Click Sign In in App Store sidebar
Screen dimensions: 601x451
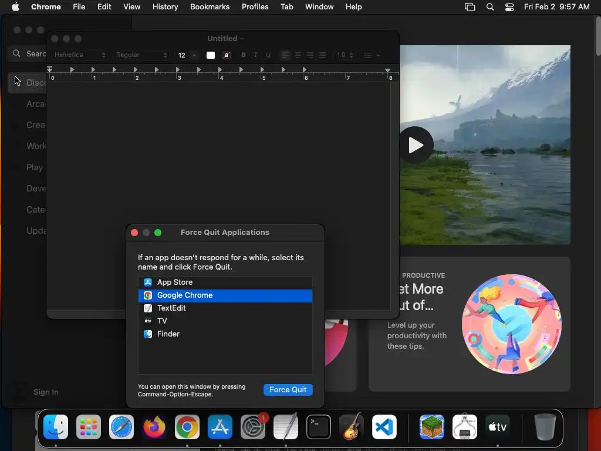pos(46,392)
